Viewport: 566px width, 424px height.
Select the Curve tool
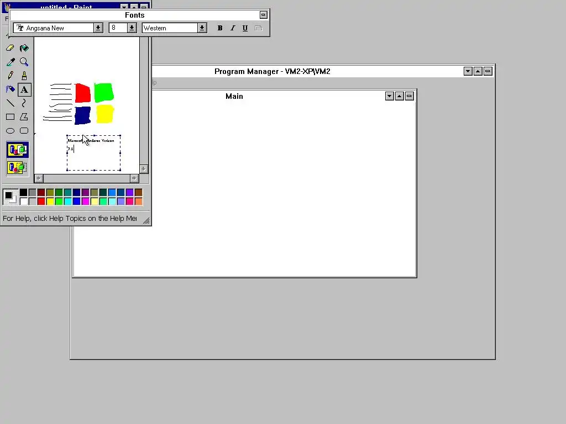coord(24,103)
